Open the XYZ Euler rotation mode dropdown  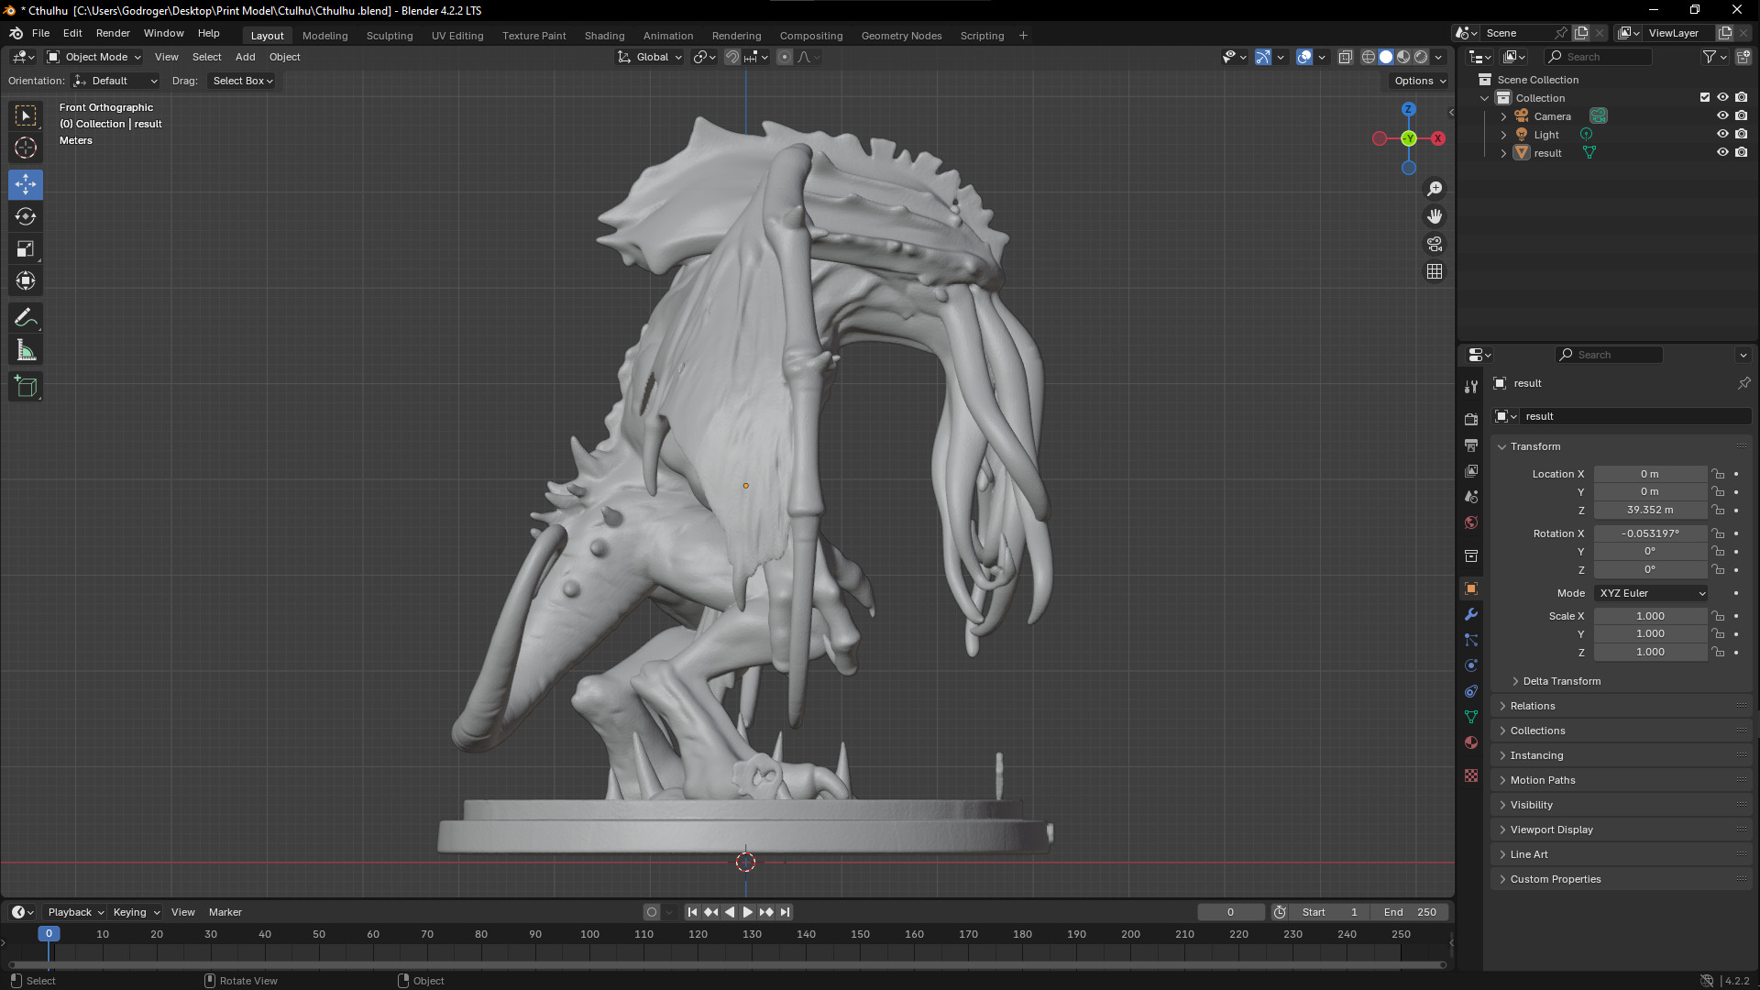[1651, 593]
